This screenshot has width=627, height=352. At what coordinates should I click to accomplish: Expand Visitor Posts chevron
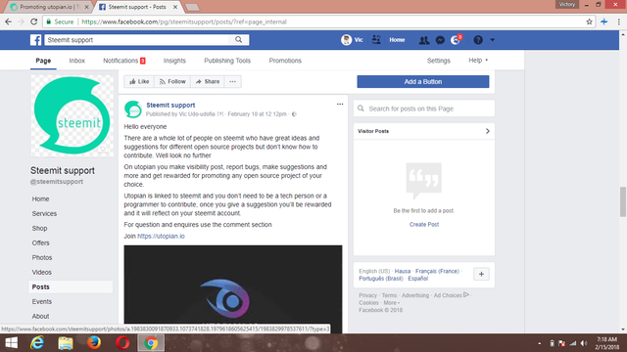pyautogui.click(x=488, y=131)
